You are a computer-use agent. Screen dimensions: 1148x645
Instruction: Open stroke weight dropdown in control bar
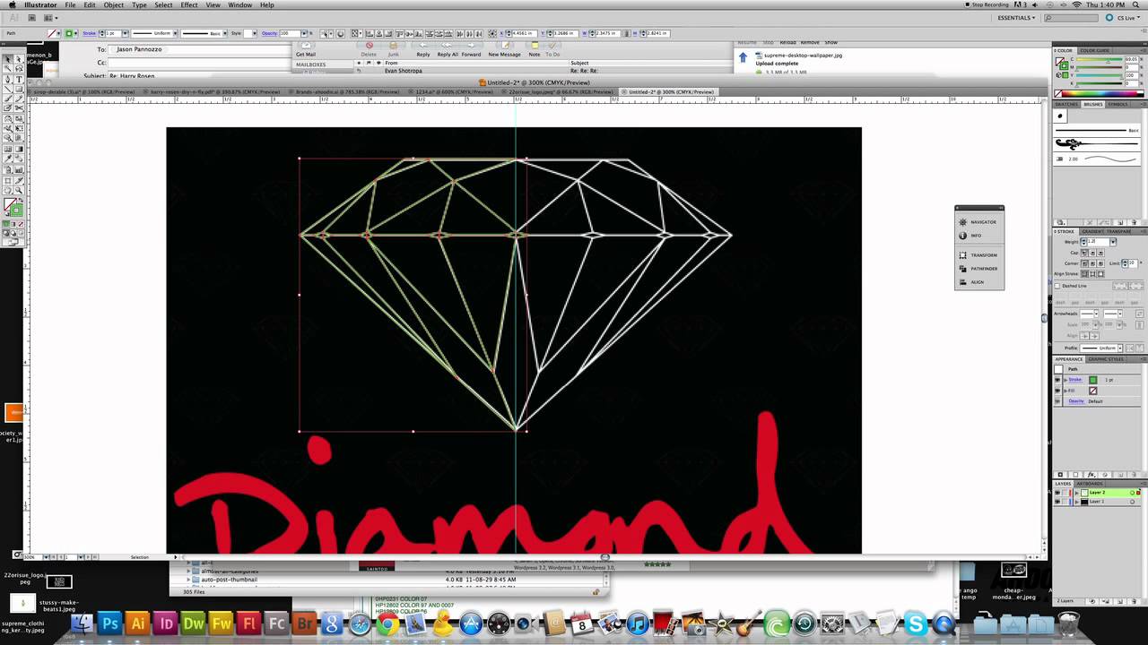(x=126, y=33)
